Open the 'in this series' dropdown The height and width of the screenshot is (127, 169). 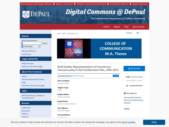click(x=31, y=46)
